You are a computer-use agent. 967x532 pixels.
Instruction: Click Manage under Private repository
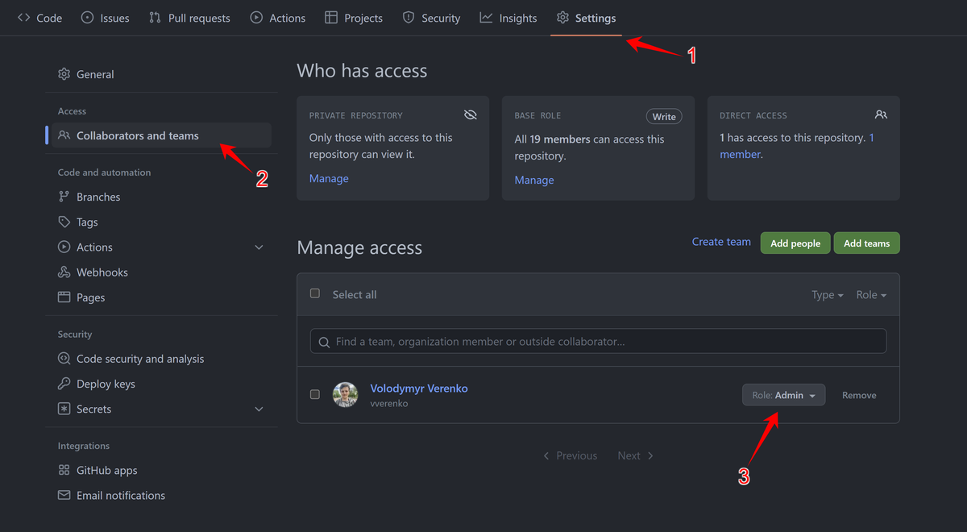pos(329,178)
